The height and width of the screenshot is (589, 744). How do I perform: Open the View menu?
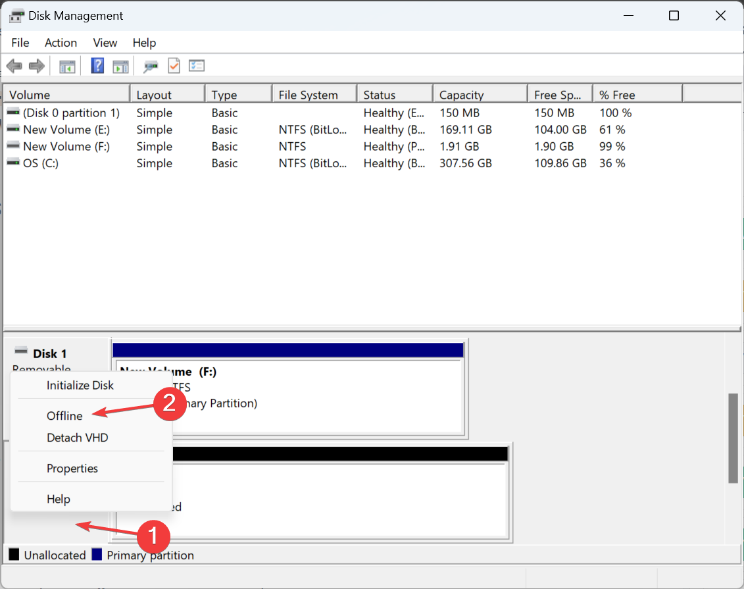105,43
